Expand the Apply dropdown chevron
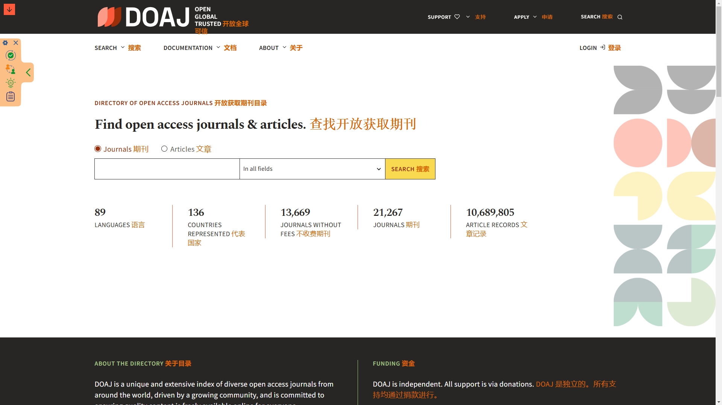The image size is (722, 405). coord(535,17)
